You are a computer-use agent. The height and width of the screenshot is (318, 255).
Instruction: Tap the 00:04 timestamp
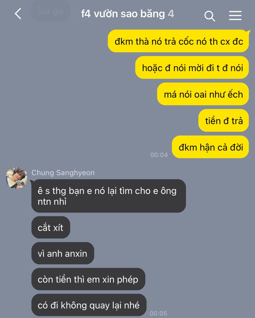point(159,155)
